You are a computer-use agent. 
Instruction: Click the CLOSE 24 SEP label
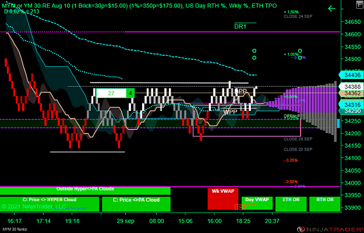pos(298,16)
